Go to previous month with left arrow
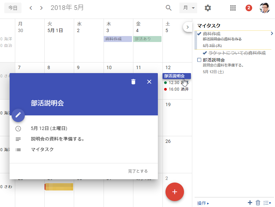Image resolution: width=275 pixels, height=207 pixels. point(30,8)
